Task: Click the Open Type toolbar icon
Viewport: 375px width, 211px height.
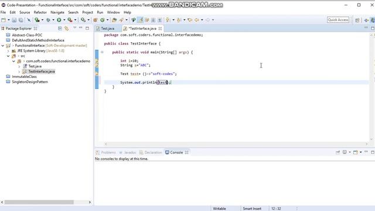Action: (x=114, y=20)
